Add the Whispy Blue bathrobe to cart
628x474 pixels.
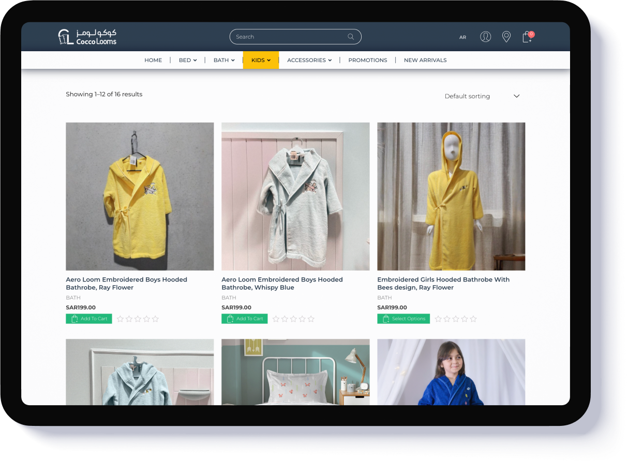pyautogui.click(x=244, y=319)
